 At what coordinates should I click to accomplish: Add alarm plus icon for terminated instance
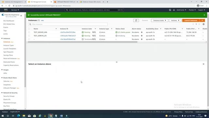click(142, 39)
